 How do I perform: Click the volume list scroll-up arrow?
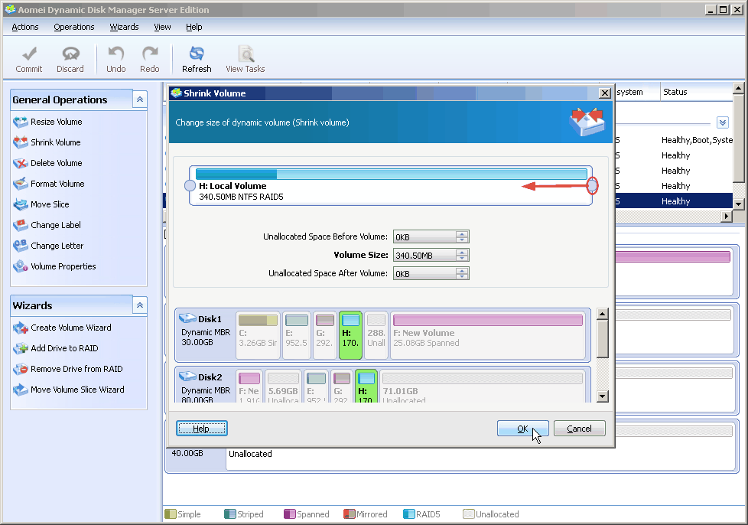(739, 88)
